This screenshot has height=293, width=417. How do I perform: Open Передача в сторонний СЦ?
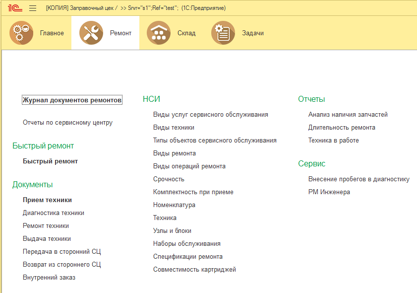coord(61,252)
